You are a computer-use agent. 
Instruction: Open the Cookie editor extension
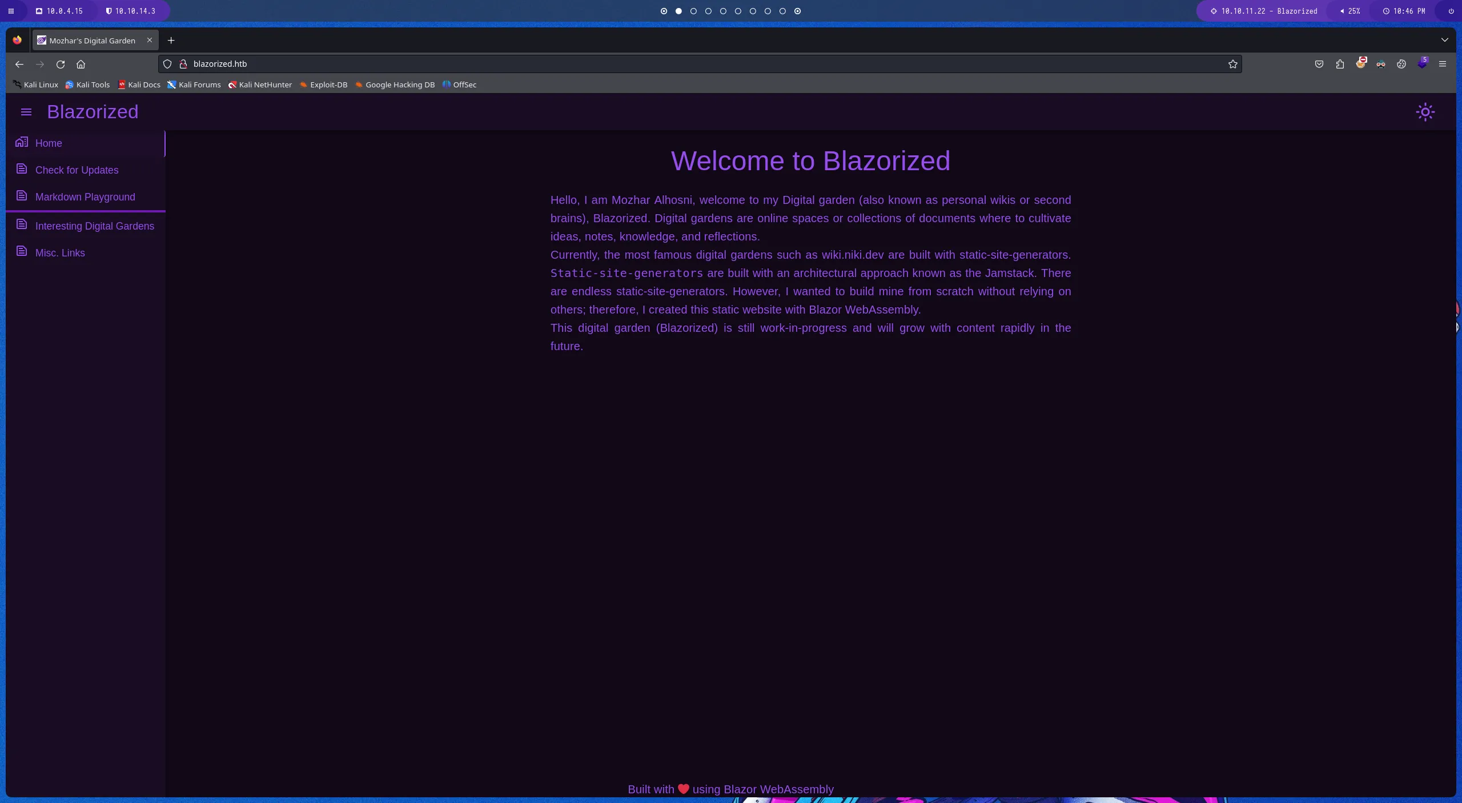coord(1401,63)
